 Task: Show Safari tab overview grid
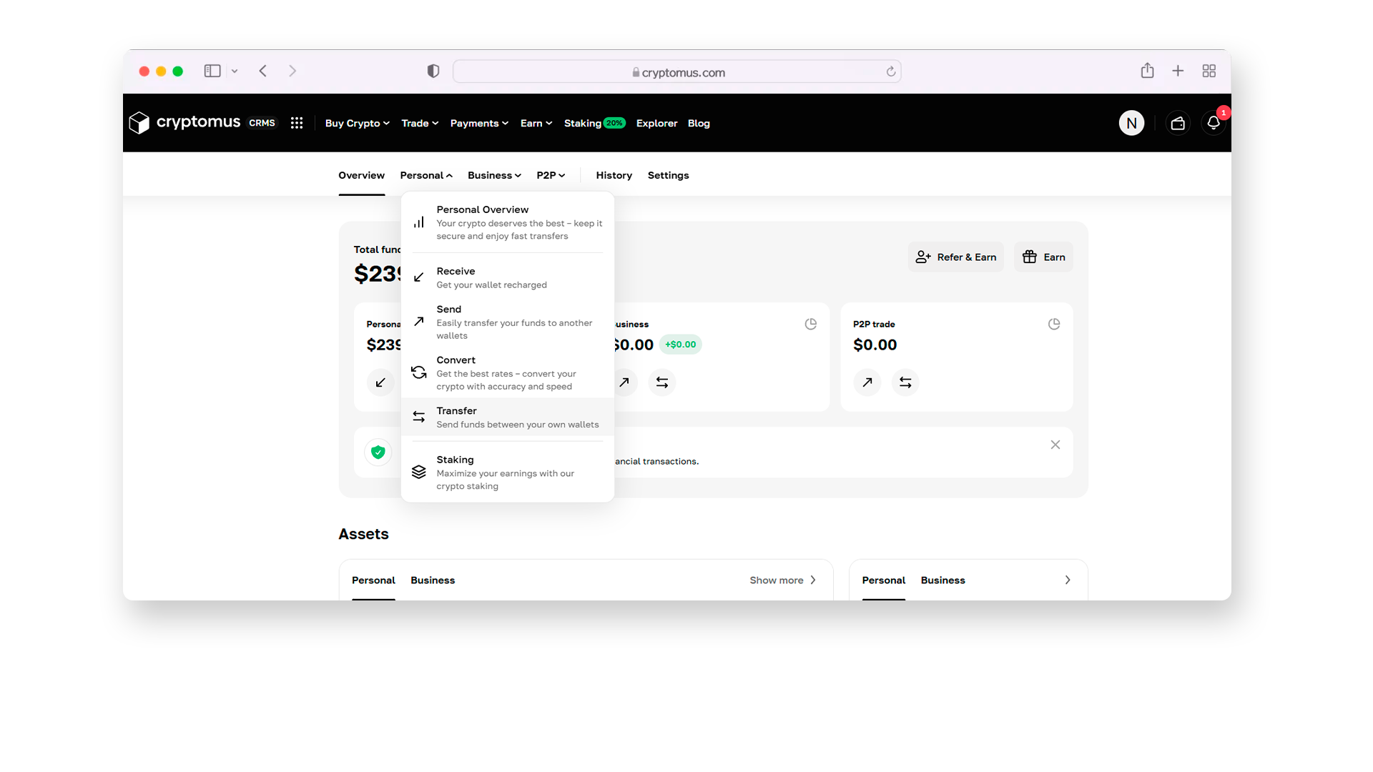pos(1209,71)
